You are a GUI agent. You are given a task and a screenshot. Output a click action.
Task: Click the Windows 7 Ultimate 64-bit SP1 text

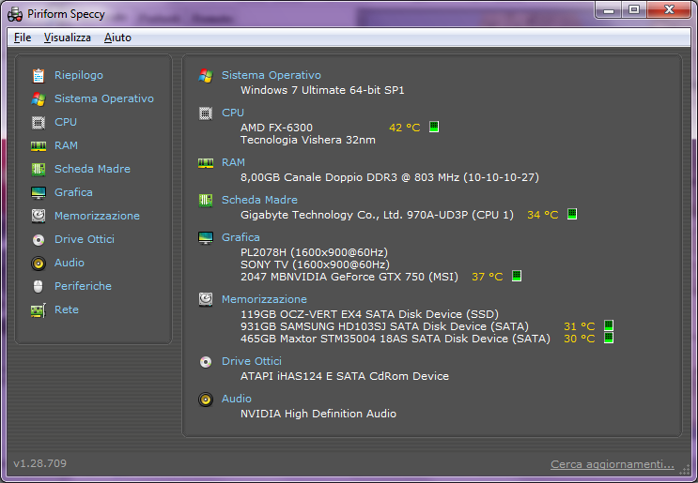point(322,90)
